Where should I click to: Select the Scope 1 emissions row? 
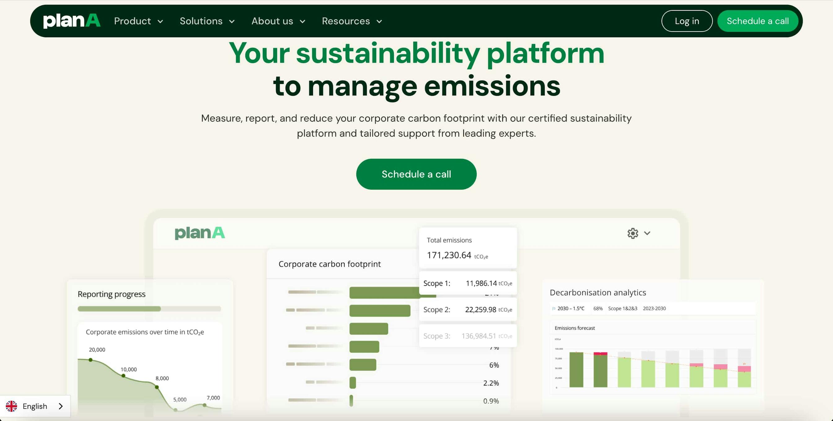coord(468,283)
